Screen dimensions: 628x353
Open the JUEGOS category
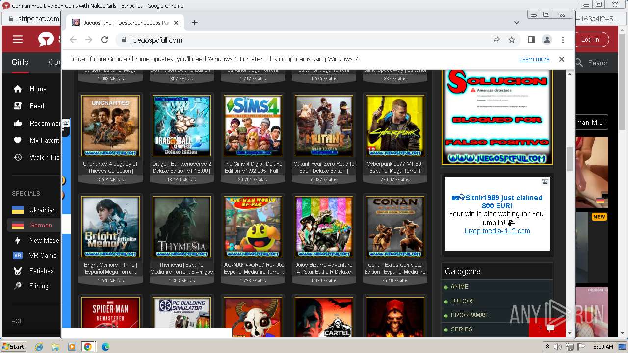pos(463,301)
